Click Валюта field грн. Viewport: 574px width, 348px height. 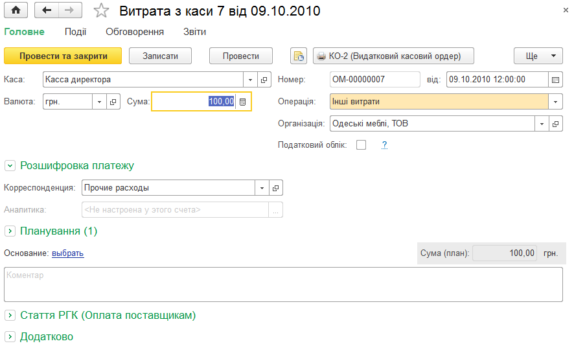(x=67, y=102)
